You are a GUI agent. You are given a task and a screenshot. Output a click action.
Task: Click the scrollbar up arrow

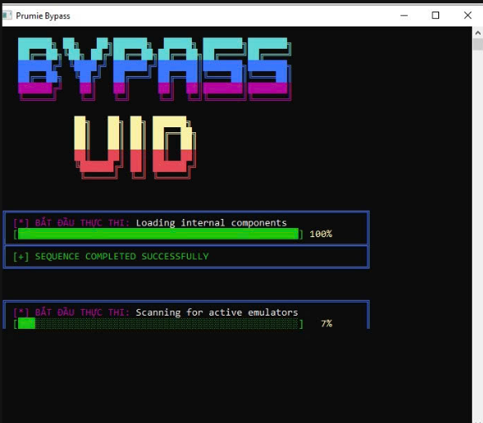tap(478, 32)
